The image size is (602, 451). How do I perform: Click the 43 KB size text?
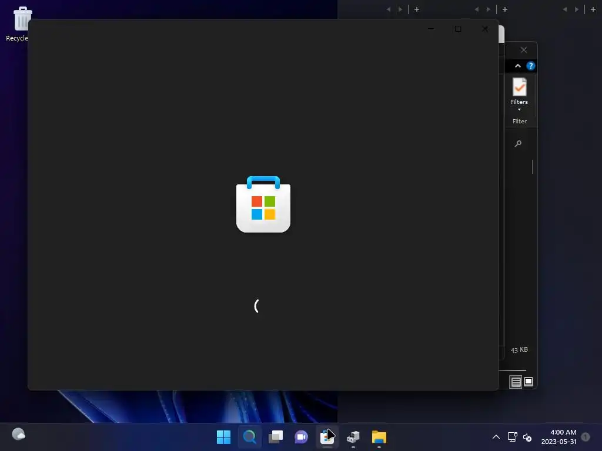point(519,350)
